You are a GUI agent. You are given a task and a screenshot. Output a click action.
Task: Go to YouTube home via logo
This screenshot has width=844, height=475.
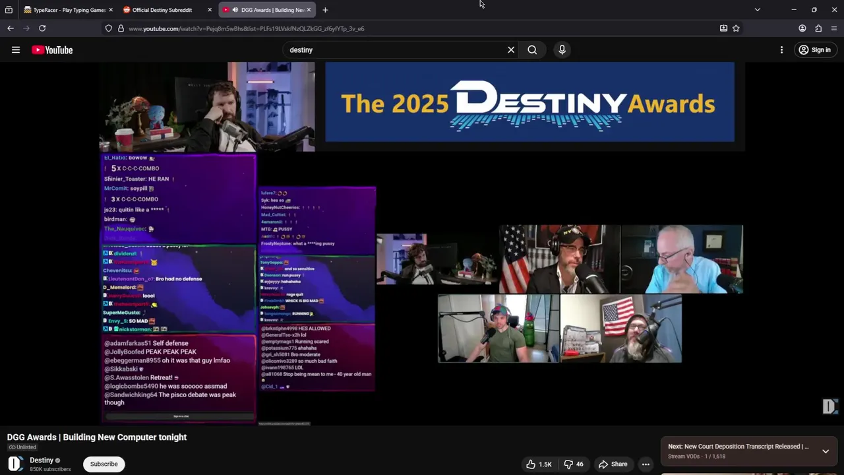[x=52, y=50]
